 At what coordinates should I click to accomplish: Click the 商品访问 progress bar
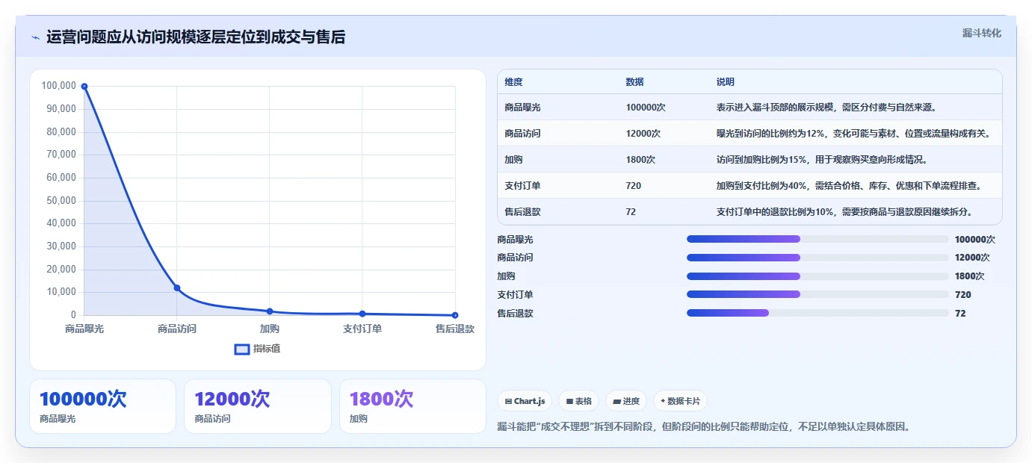(818, 258)
